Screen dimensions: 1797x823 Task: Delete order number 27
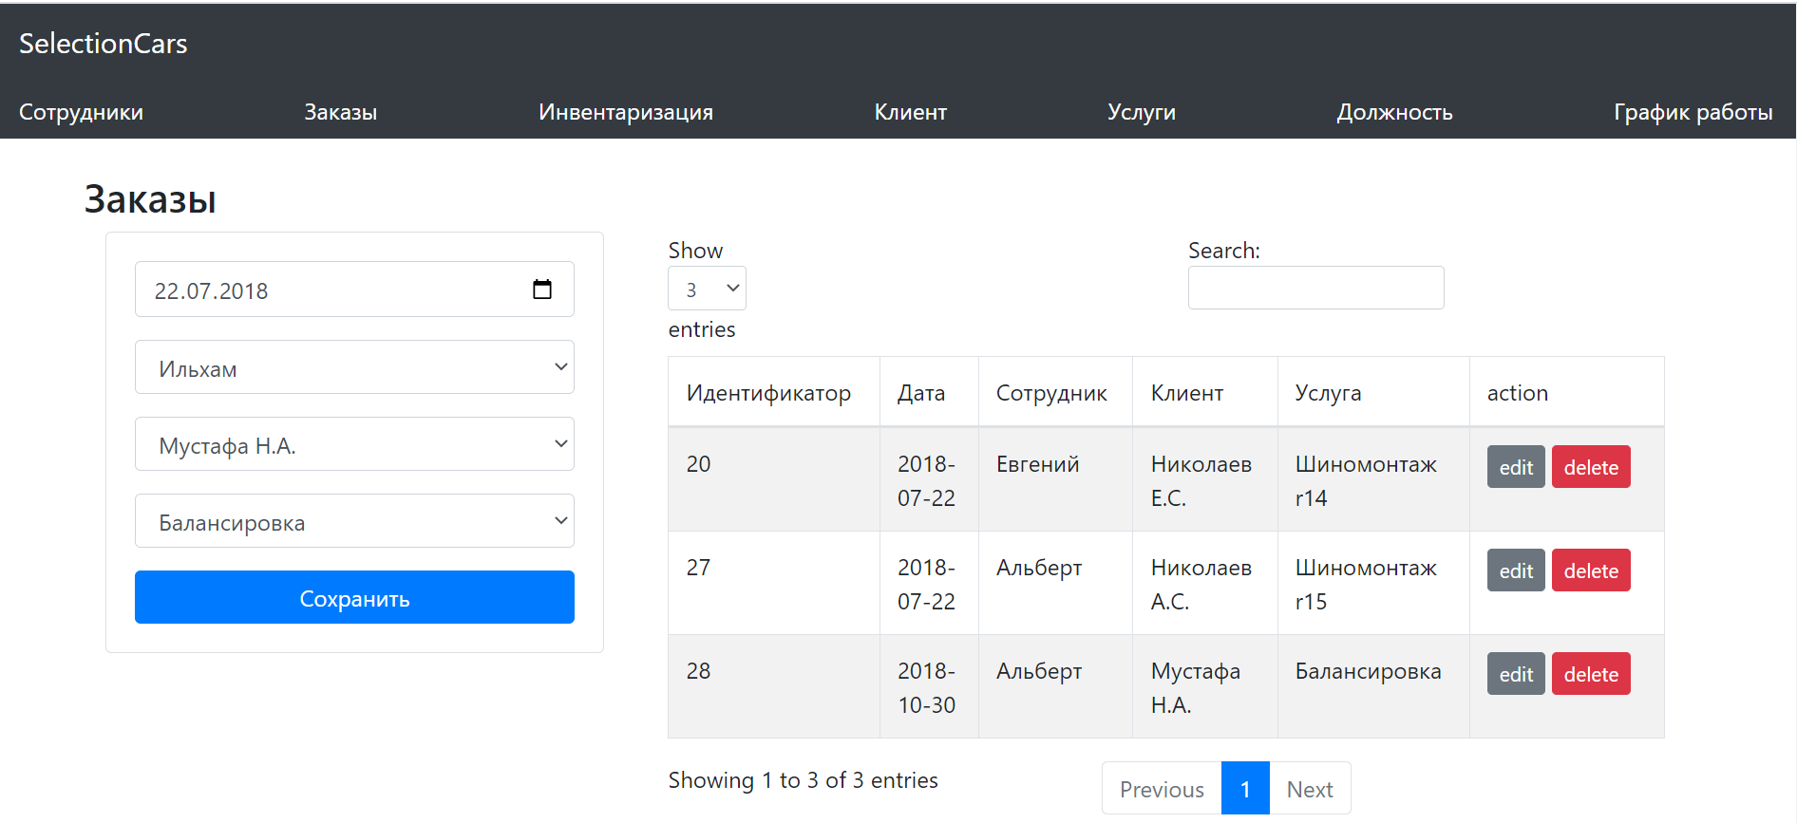tap(1591, 570)
